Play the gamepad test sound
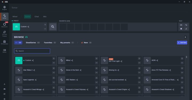This screenshot has height=100, width=192. 181,25
